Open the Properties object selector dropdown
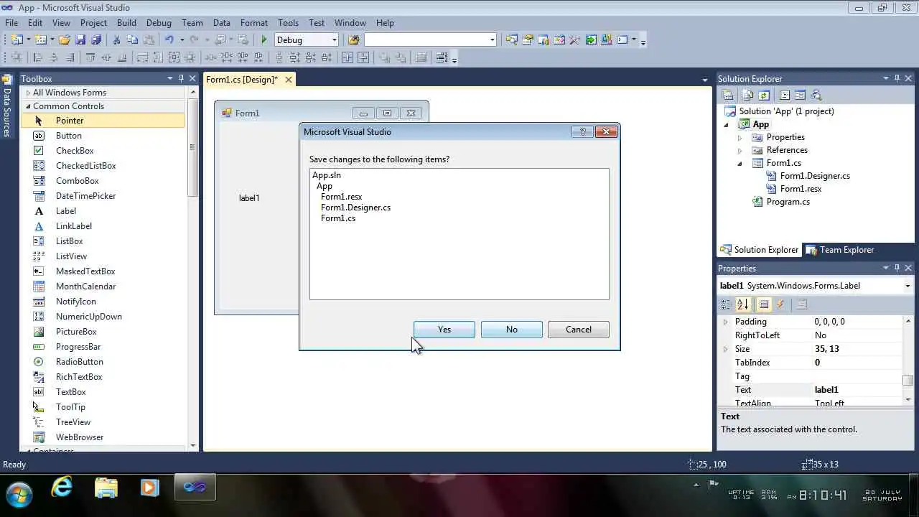Image resolution: width=919 pixels, height=517 pixels. click(908, 286)
